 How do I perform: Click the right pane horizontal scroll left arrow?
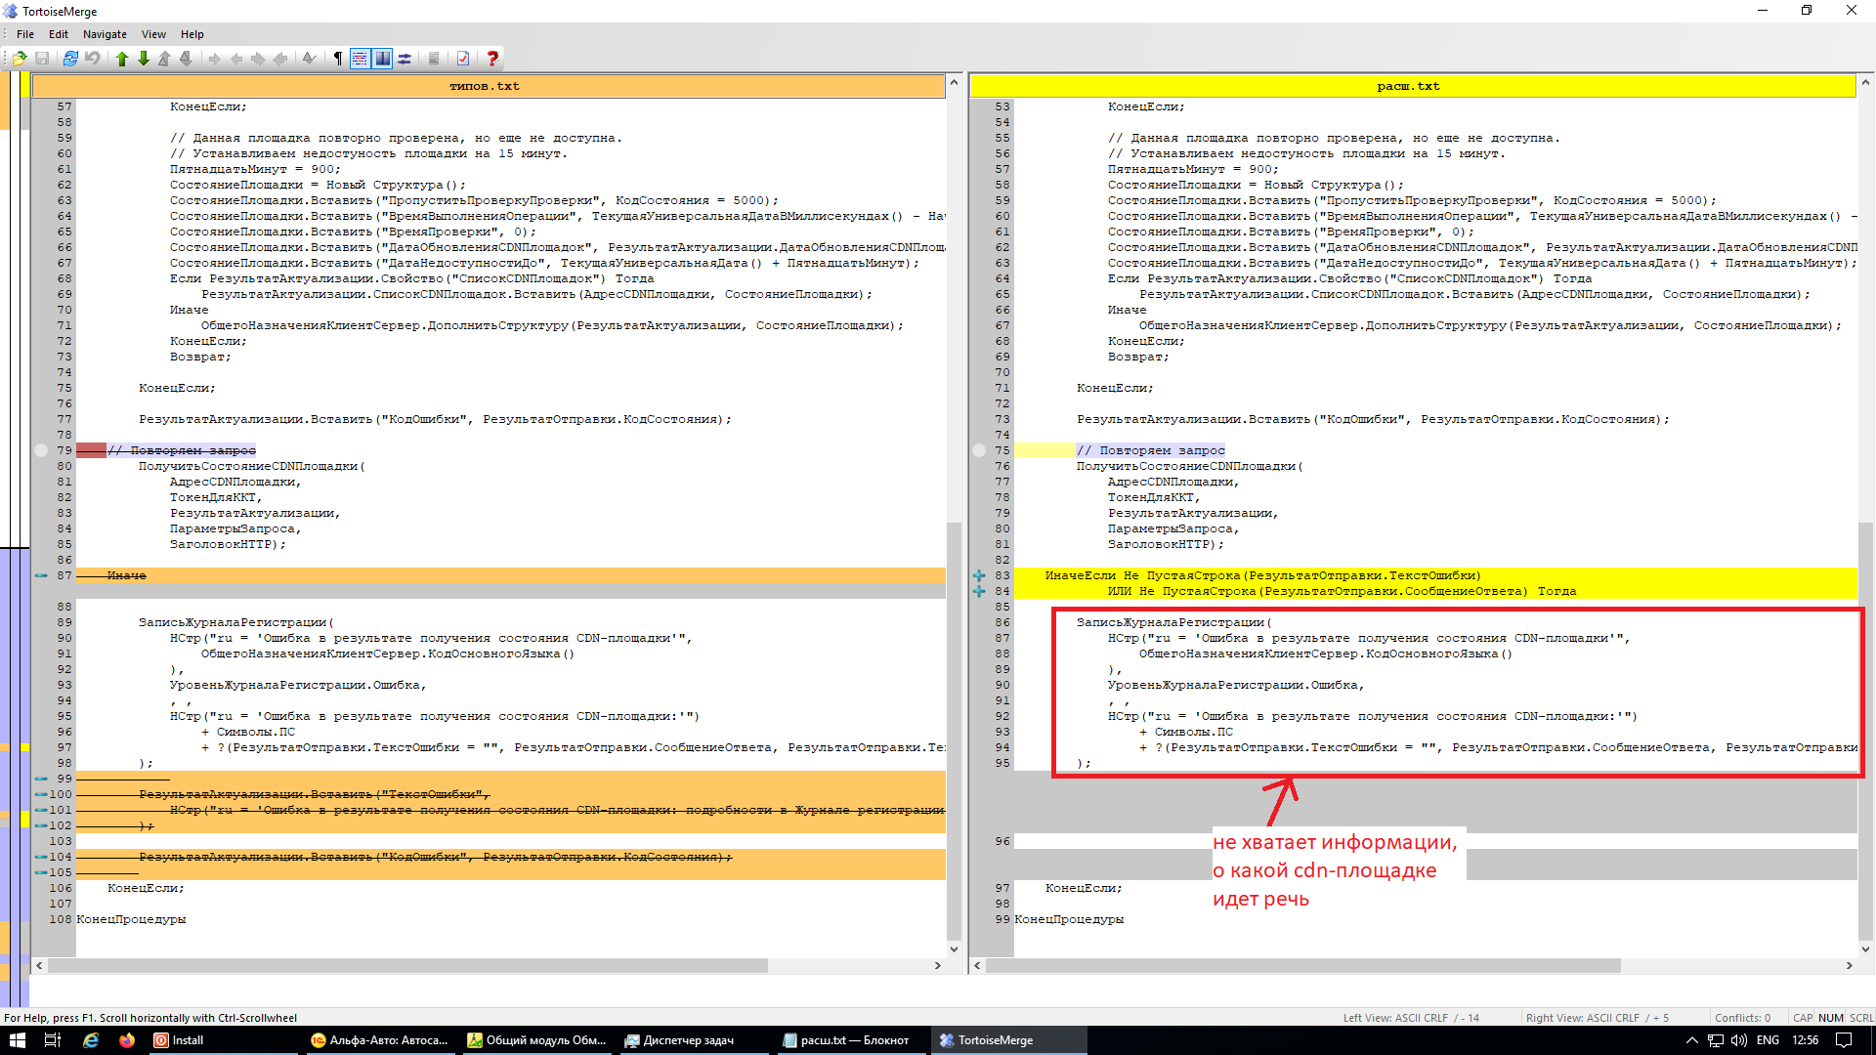tap(978, 965)
